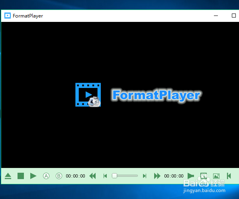
Task: Click the elapsed time 00:00:00 display
Action: 75,176
